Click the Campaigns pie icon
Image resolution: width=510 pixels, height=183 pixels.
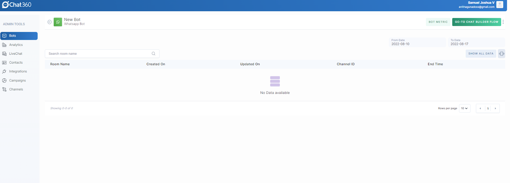pos(4,81)
